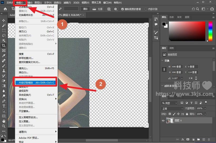The height and width of the screenshot is (143, 216).
Task: Open rotation angle dropdown
Action: [182, 78]
